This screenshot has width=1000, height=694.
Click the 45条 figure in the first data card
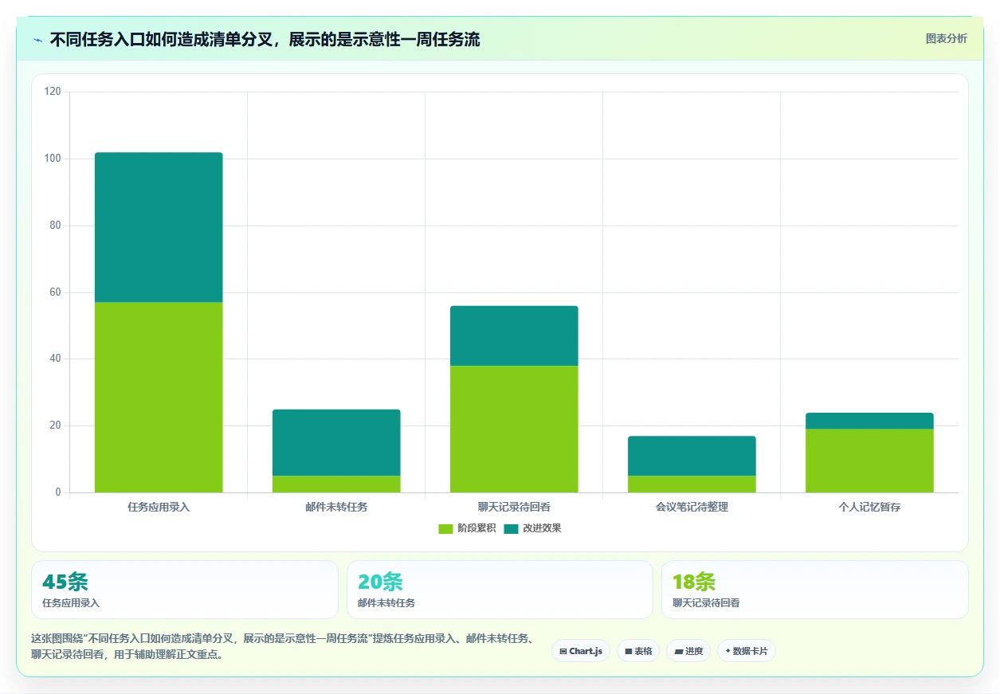point(65,582)
